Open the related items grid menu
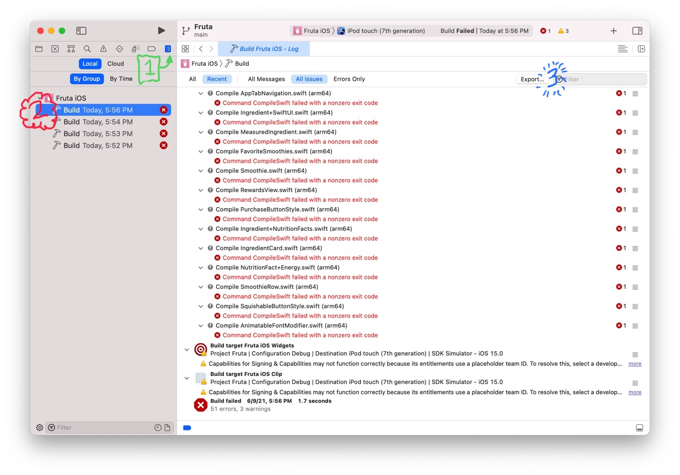The width and height of the screenshot is (680, 475). click(x=186, y=49)
